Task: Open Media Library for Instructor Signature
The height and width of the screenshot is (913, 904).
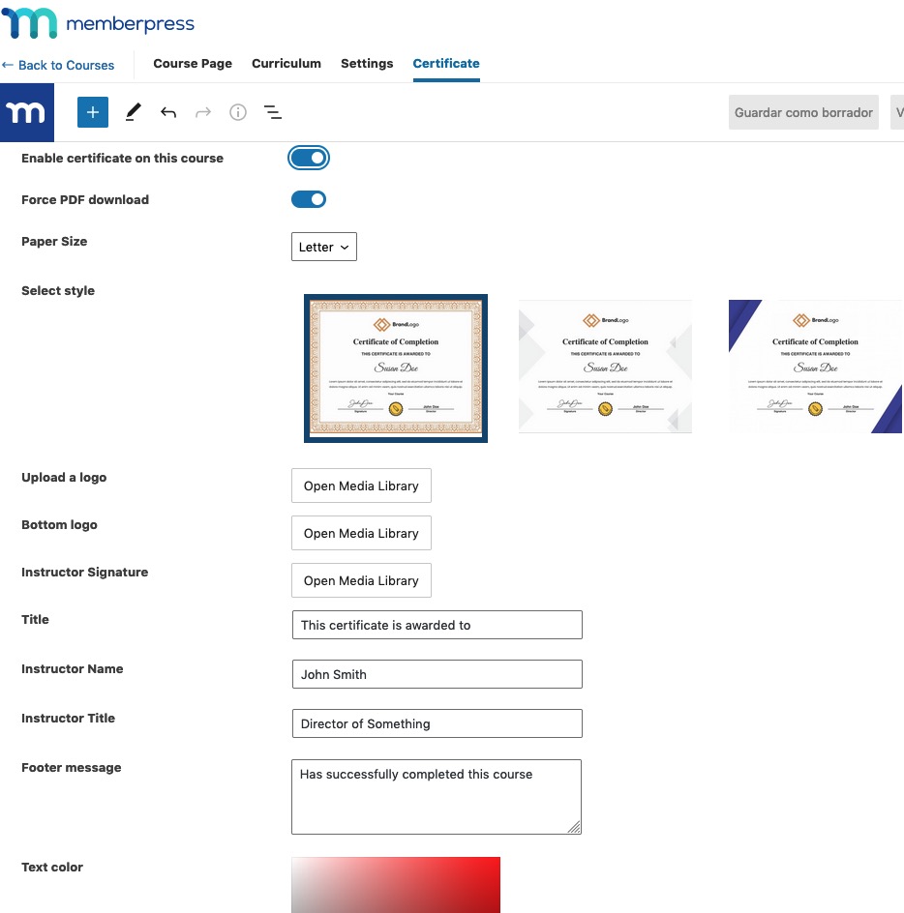Action: point(361,580)
